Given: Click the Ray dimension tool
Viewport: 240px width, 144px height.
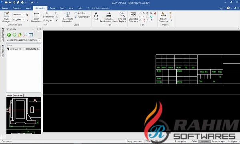Looking at the screenshot, I should point(46,13).
